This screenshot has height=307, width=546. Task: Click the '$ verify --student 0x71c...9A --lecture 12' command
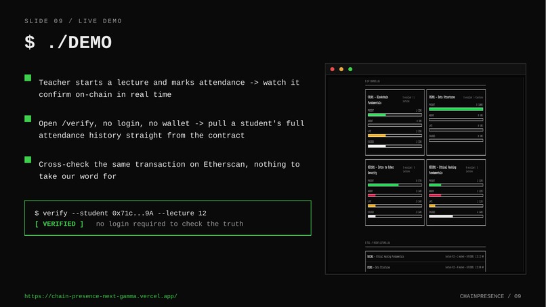click(121, 213)
